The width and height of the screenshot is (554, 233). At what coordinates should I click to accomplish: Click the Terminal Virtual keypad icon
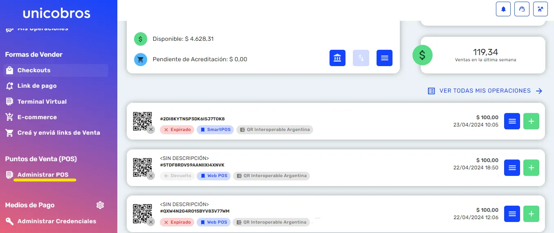click(x=9, y=101)
